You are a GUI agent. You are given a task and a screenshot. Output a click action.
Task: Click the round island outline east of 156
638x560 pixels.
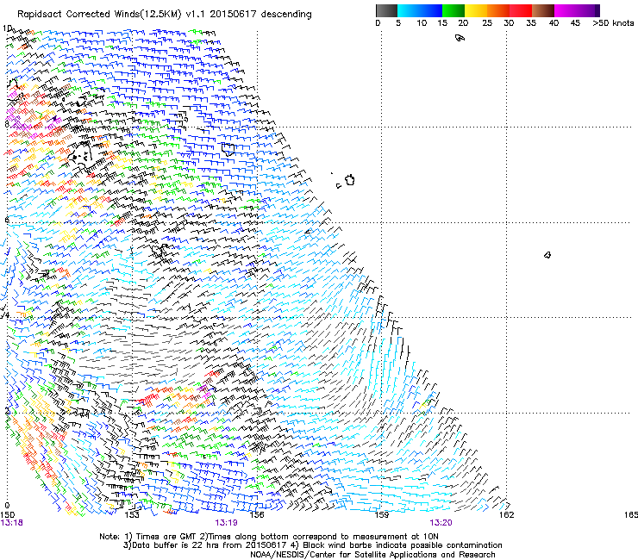[350, 180]
